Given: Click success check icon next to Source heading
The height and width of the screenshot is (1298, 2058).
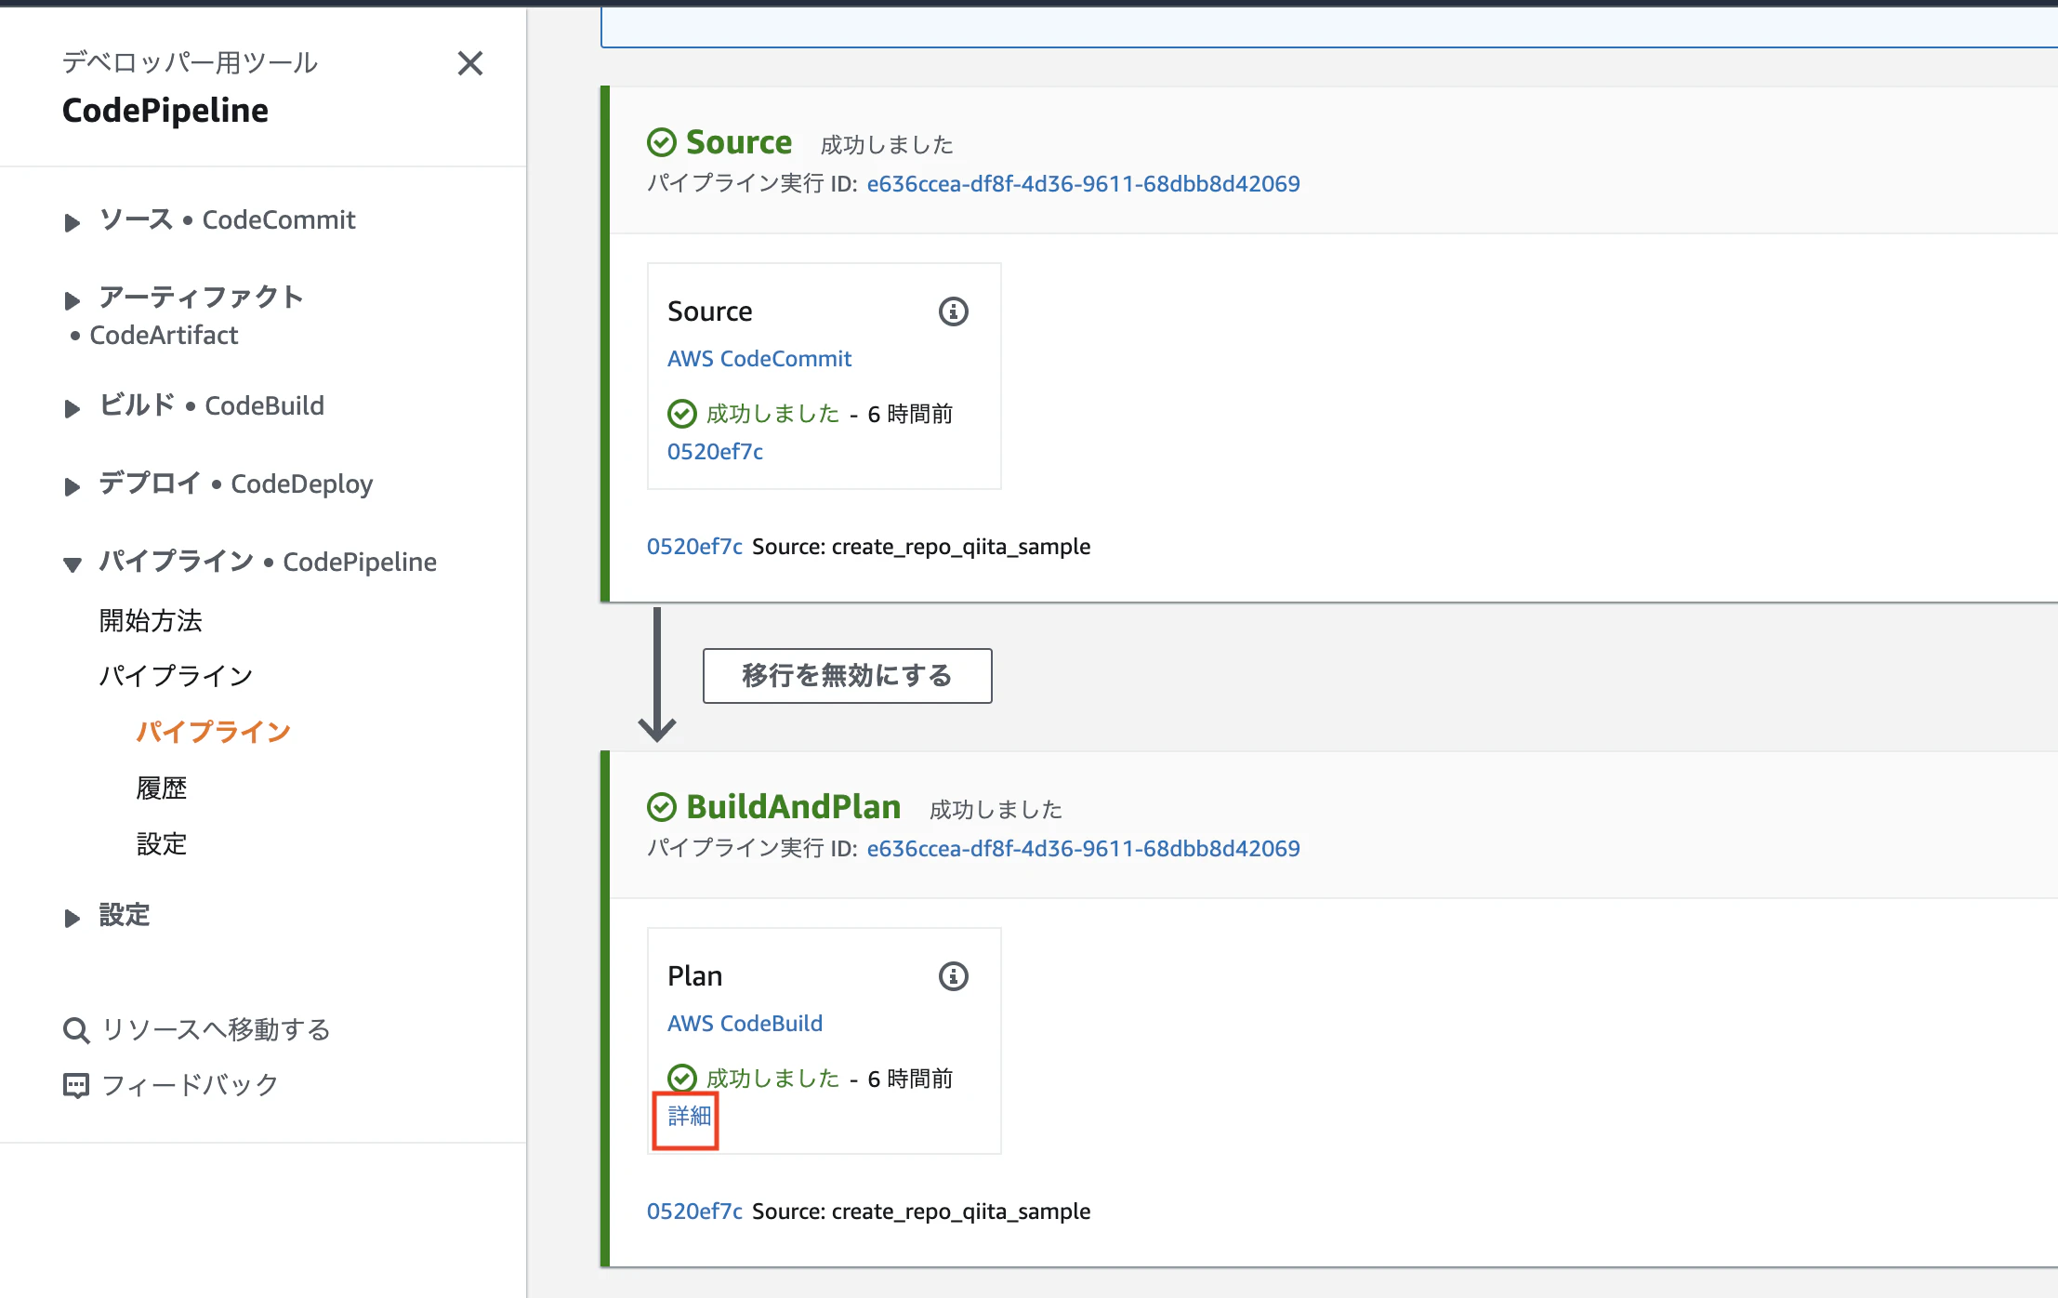Looking at the screenshot, I should click(x=661, y=142).
